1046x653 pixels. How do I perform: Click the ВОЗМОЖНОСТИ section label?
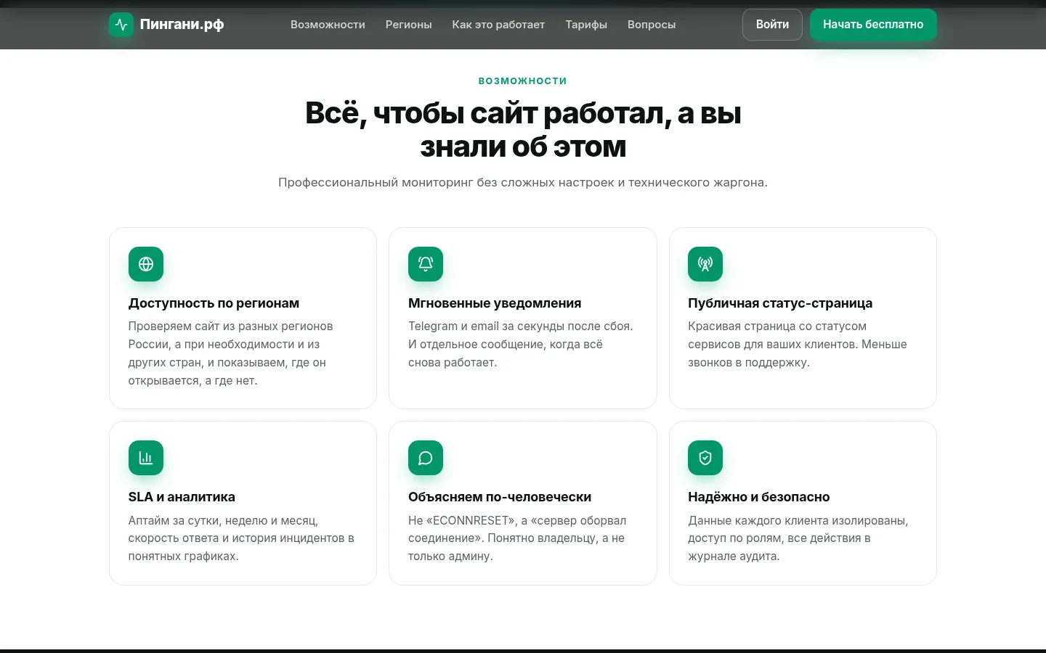[x=523, y=81]
